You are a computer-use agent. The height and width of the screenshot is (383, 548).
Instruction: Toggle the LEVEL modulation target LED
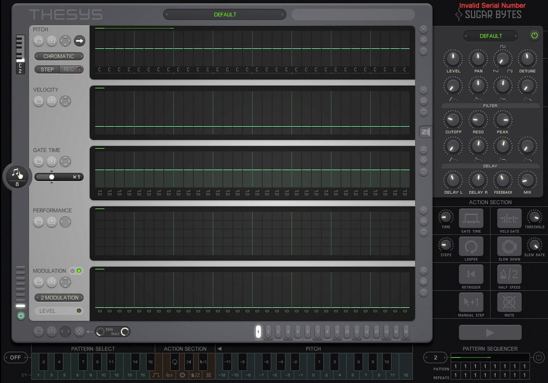[x=79, y=311]
